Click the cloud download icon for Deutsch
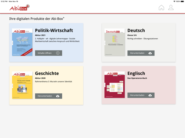The image size is (185, 138). (x=150, y=53)
